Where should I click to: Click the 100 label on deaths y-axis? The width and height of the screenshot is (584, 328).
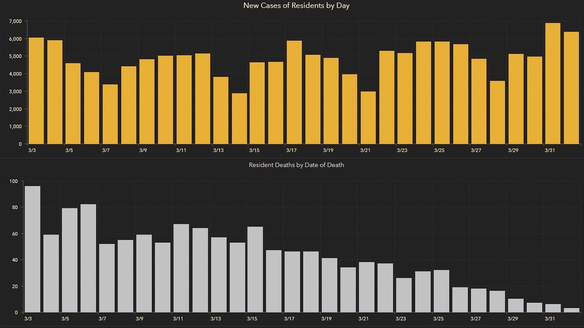point(13,181)
